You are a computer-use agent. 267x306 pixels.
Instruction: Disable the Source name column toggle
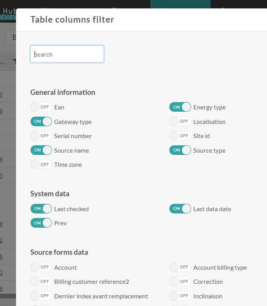click(x=41, y=150)
